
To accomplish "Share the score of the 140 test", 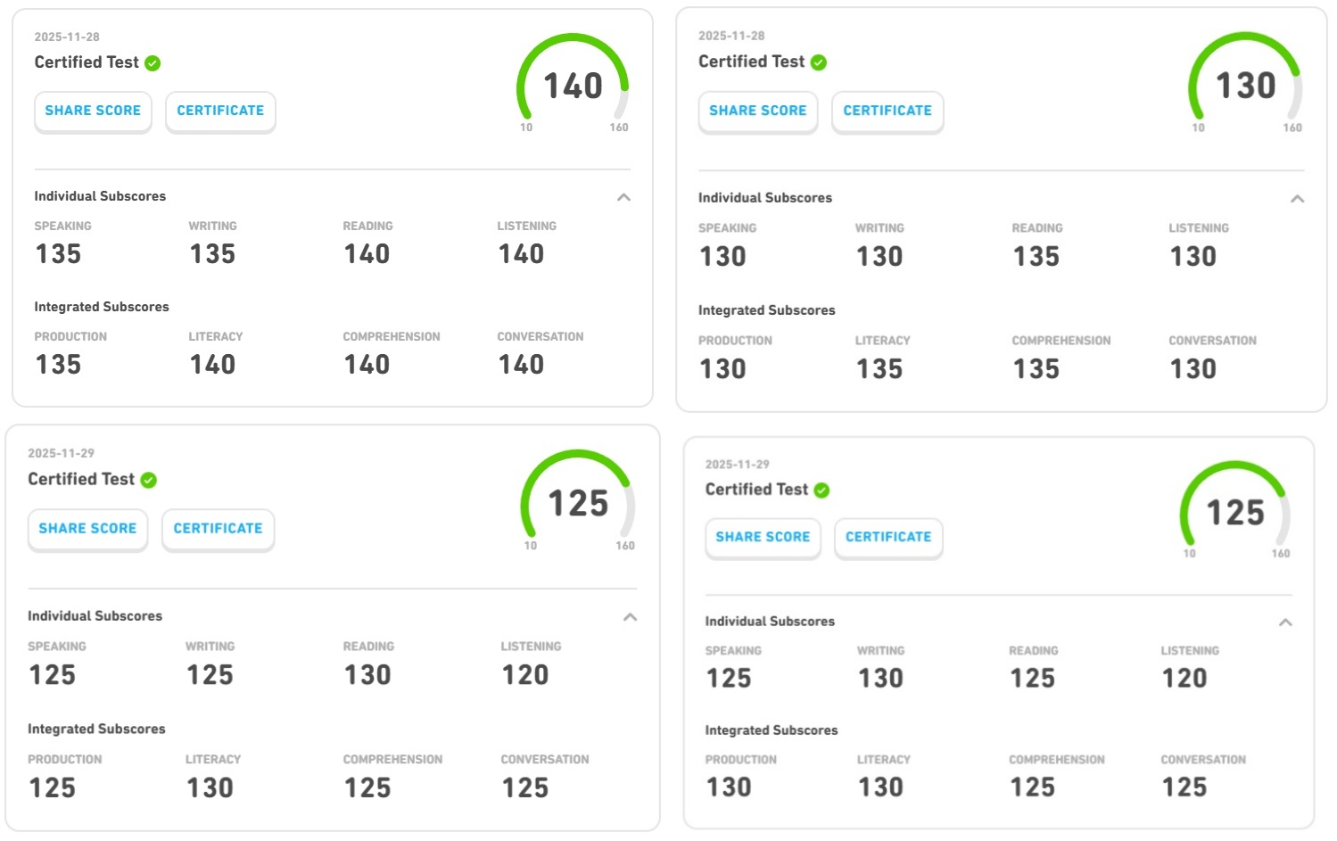I will coord(93,111).
